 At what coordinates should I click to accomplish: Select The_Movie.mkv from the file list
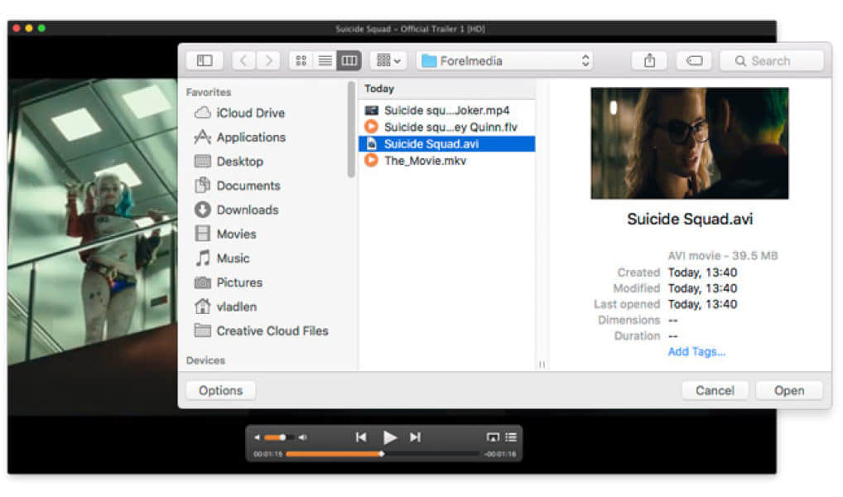pyautogui.click(x=425, y=161)
